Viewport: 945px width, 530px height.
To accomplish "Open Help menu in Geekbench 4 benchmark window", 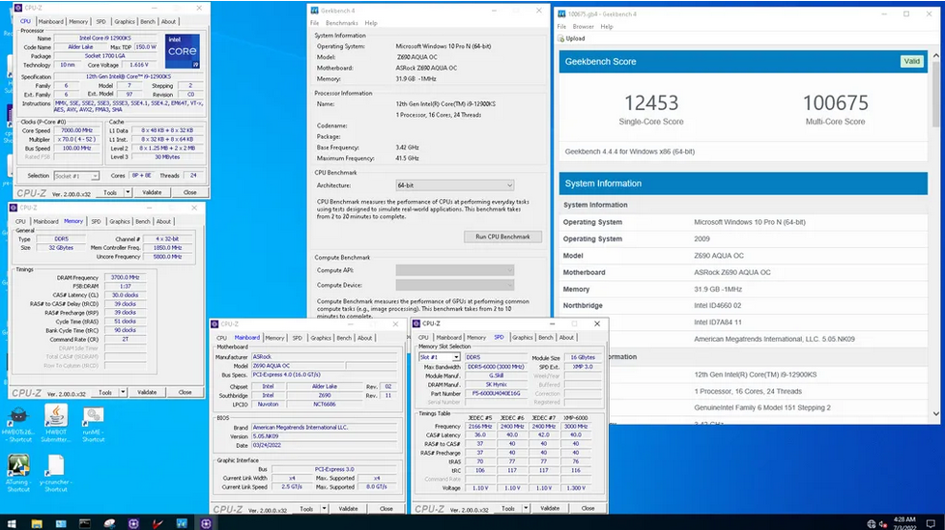I will [371, 23].
